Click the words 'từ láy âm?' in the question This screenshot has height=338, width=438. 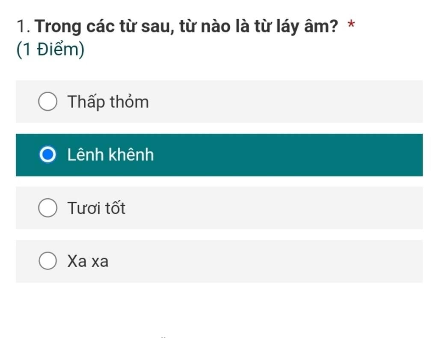(x=296, y=27)
